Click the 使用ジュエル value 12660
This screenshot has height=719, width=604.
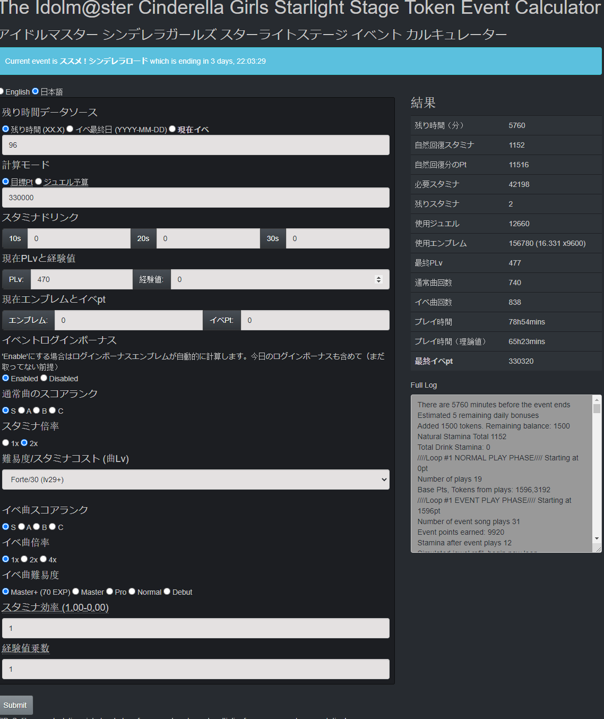coord(519,224)
